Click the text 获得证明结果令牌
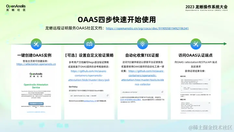The image size is (234, 132). click(x=195, y=71)
